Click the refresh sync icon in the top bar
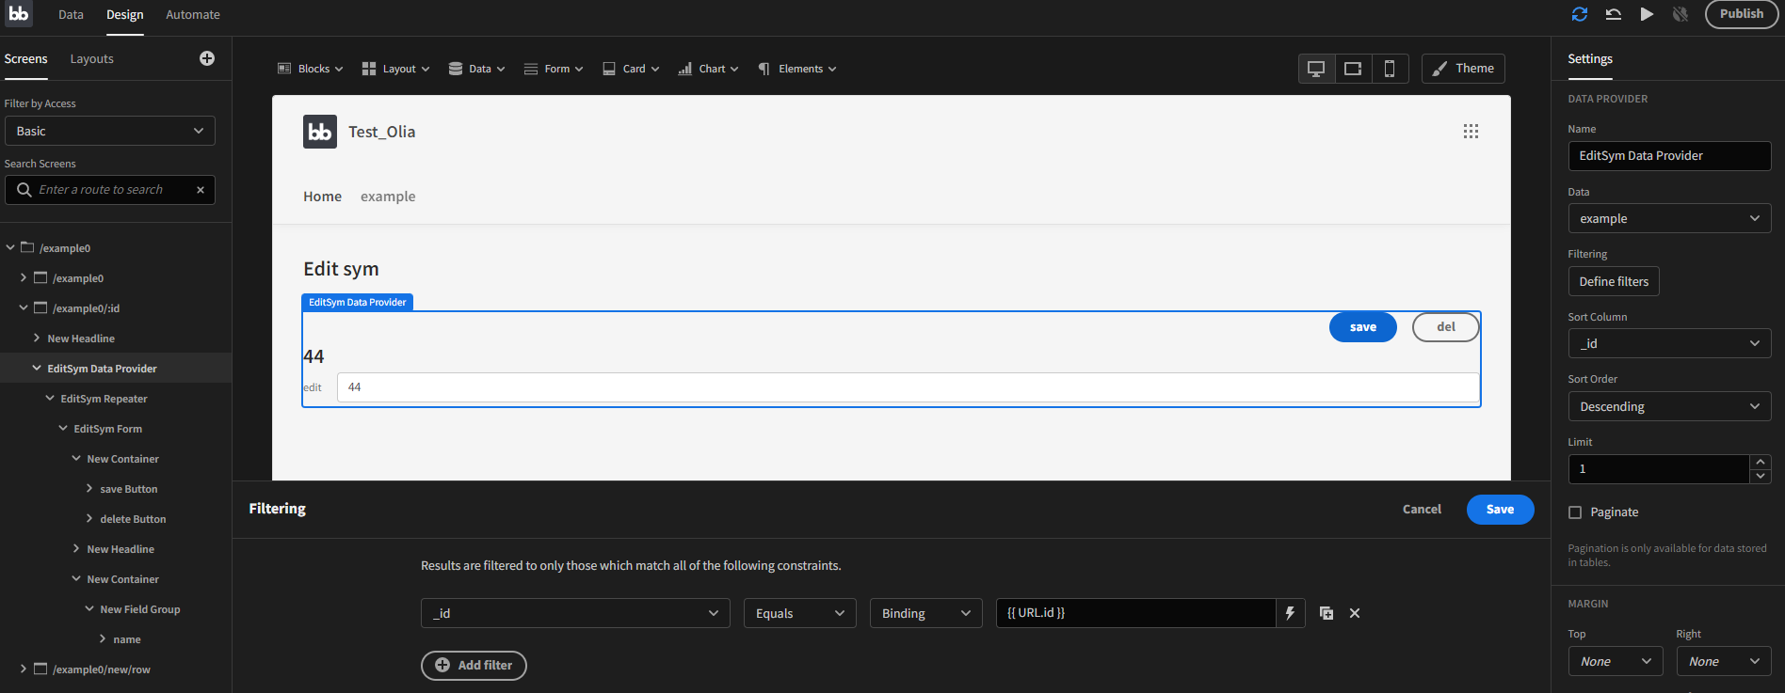Viewport: 1785px width, 693px height. pos(1580,14)
